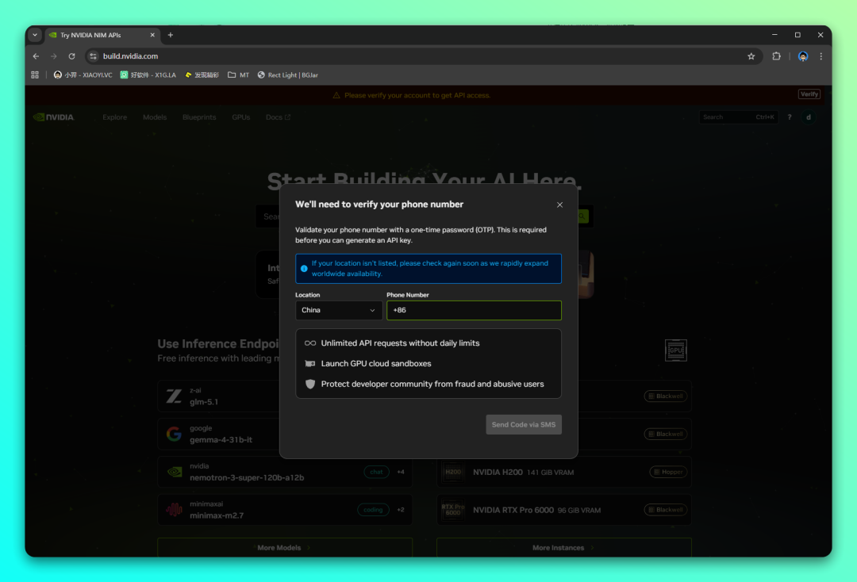Expand the tab search chevron
Image resolution: width=857 pixels, height=582 pixels.
(x=35, y=35)
